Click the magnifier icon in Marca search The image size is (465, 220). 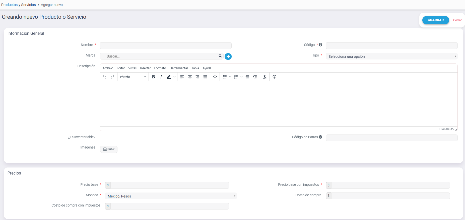[220, 56]
